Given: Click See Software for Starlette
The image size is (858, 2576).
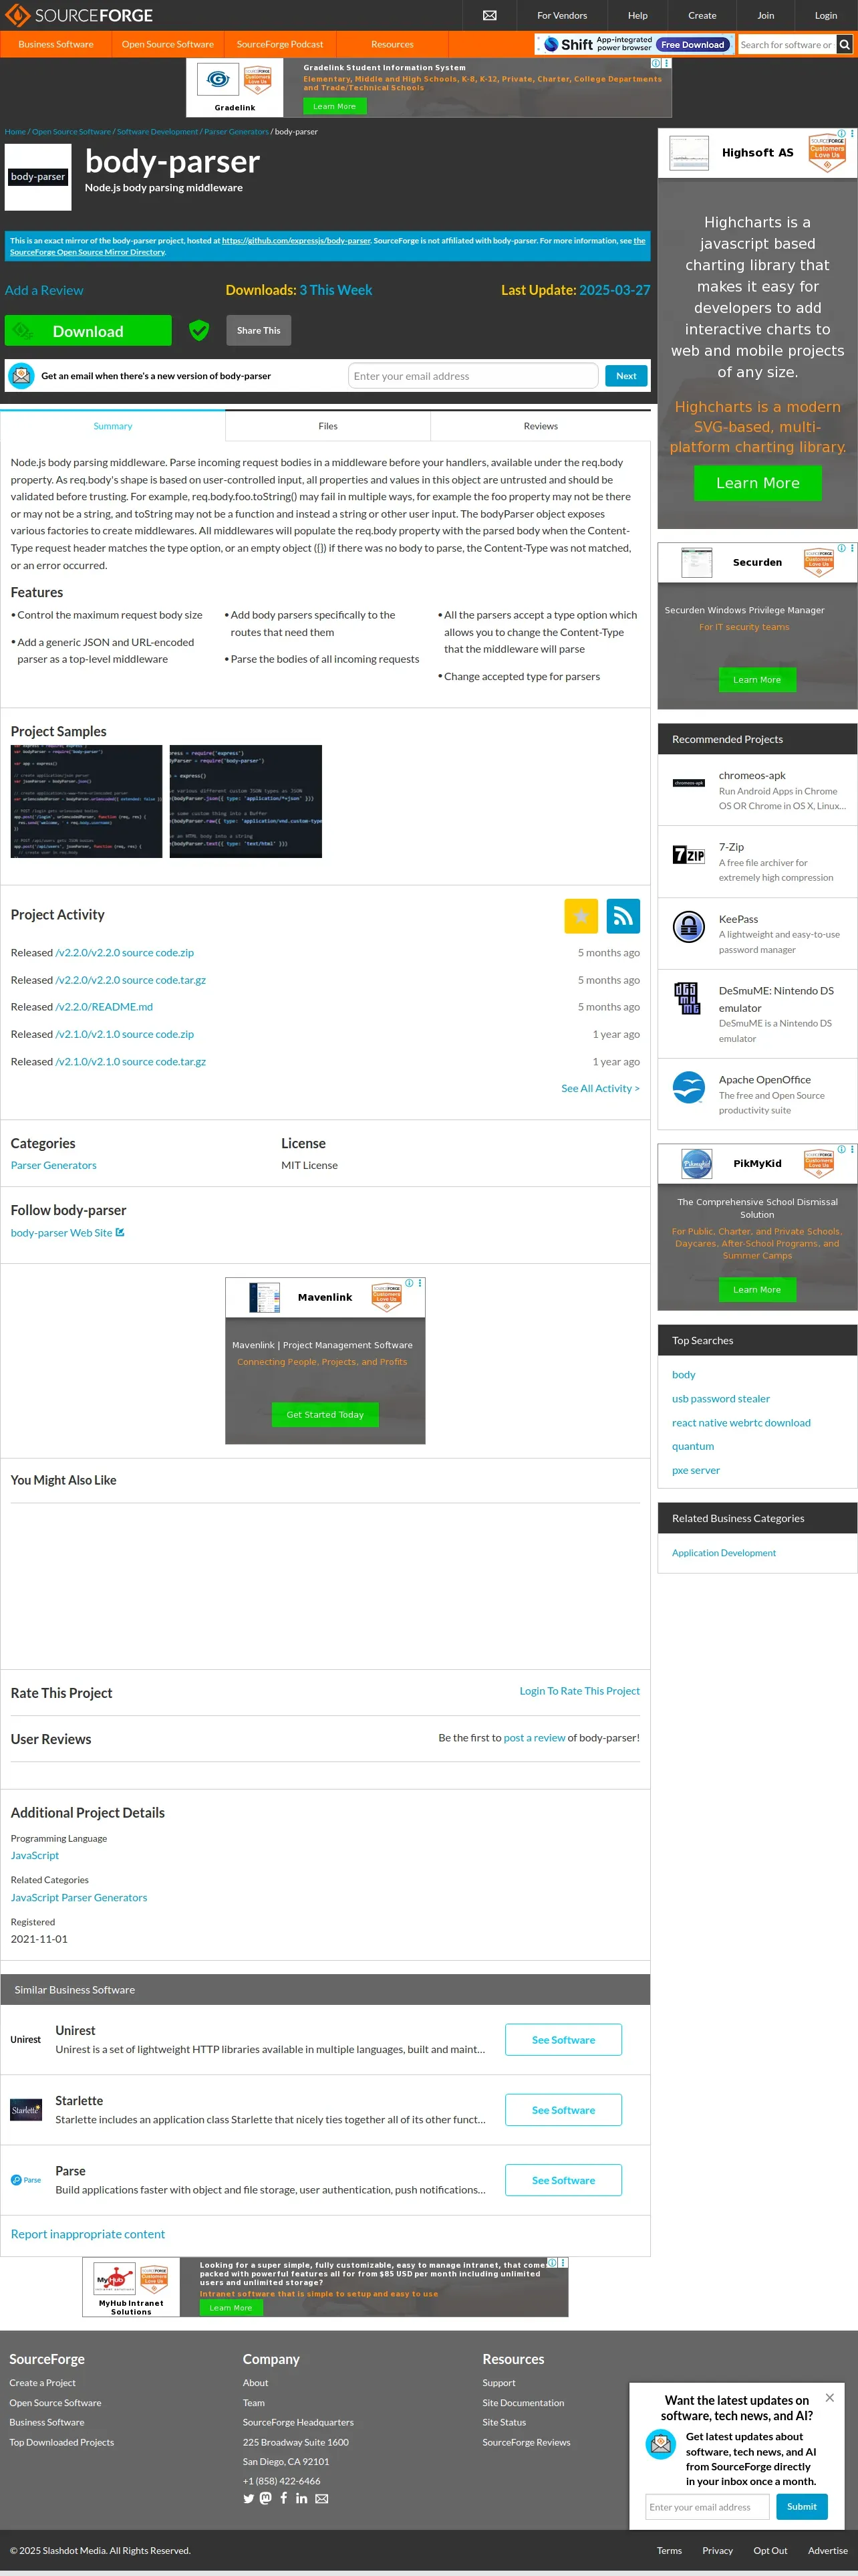Looking at the screenshot, I should pos(563,2110).
